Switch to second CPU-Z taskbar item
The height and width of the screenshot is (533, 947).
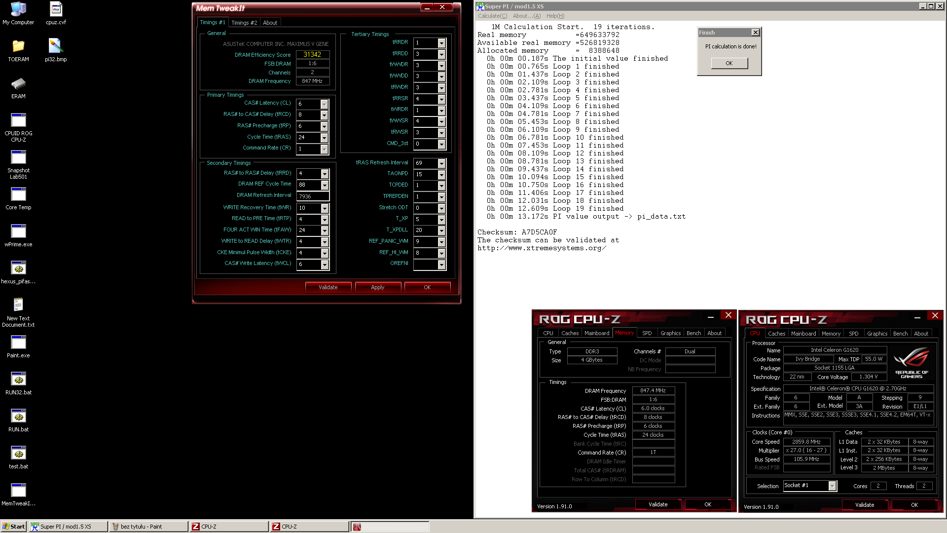point(309,527)
